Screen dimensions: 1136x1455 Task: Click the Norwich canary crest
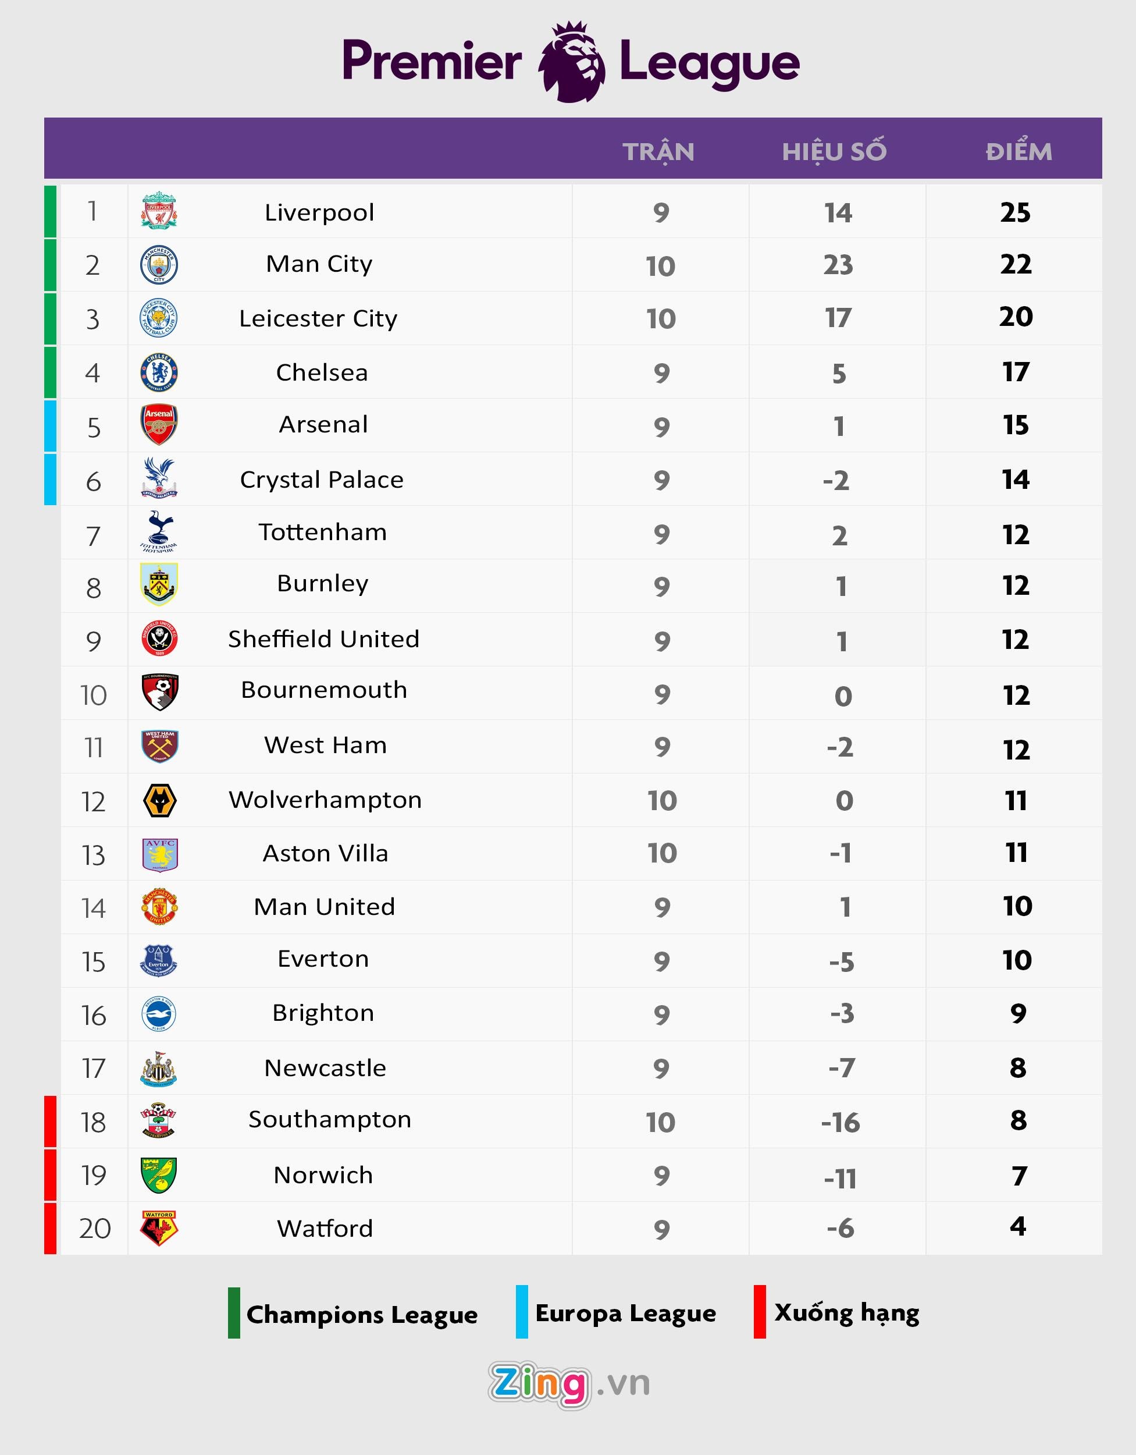159,1174
